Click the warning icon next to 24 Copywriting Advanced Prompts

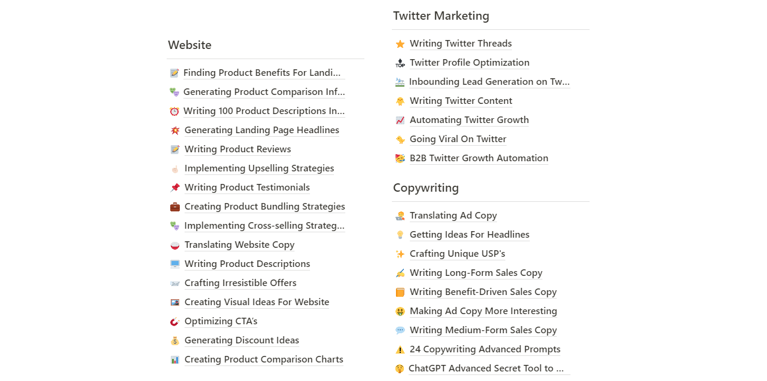(x=400, y=349)
